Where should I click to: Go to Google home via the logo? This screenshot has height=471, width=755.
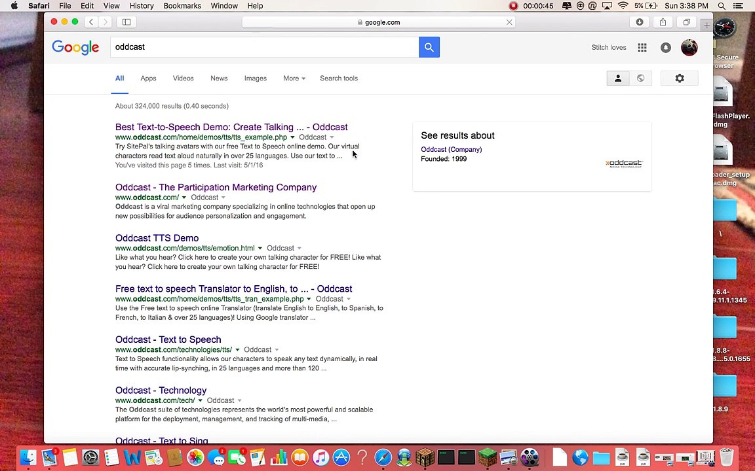(75, 47)
